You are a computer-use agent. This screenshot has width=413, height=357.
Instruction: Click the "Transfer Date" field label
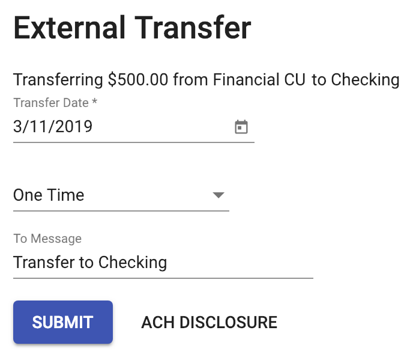[51, 103]
